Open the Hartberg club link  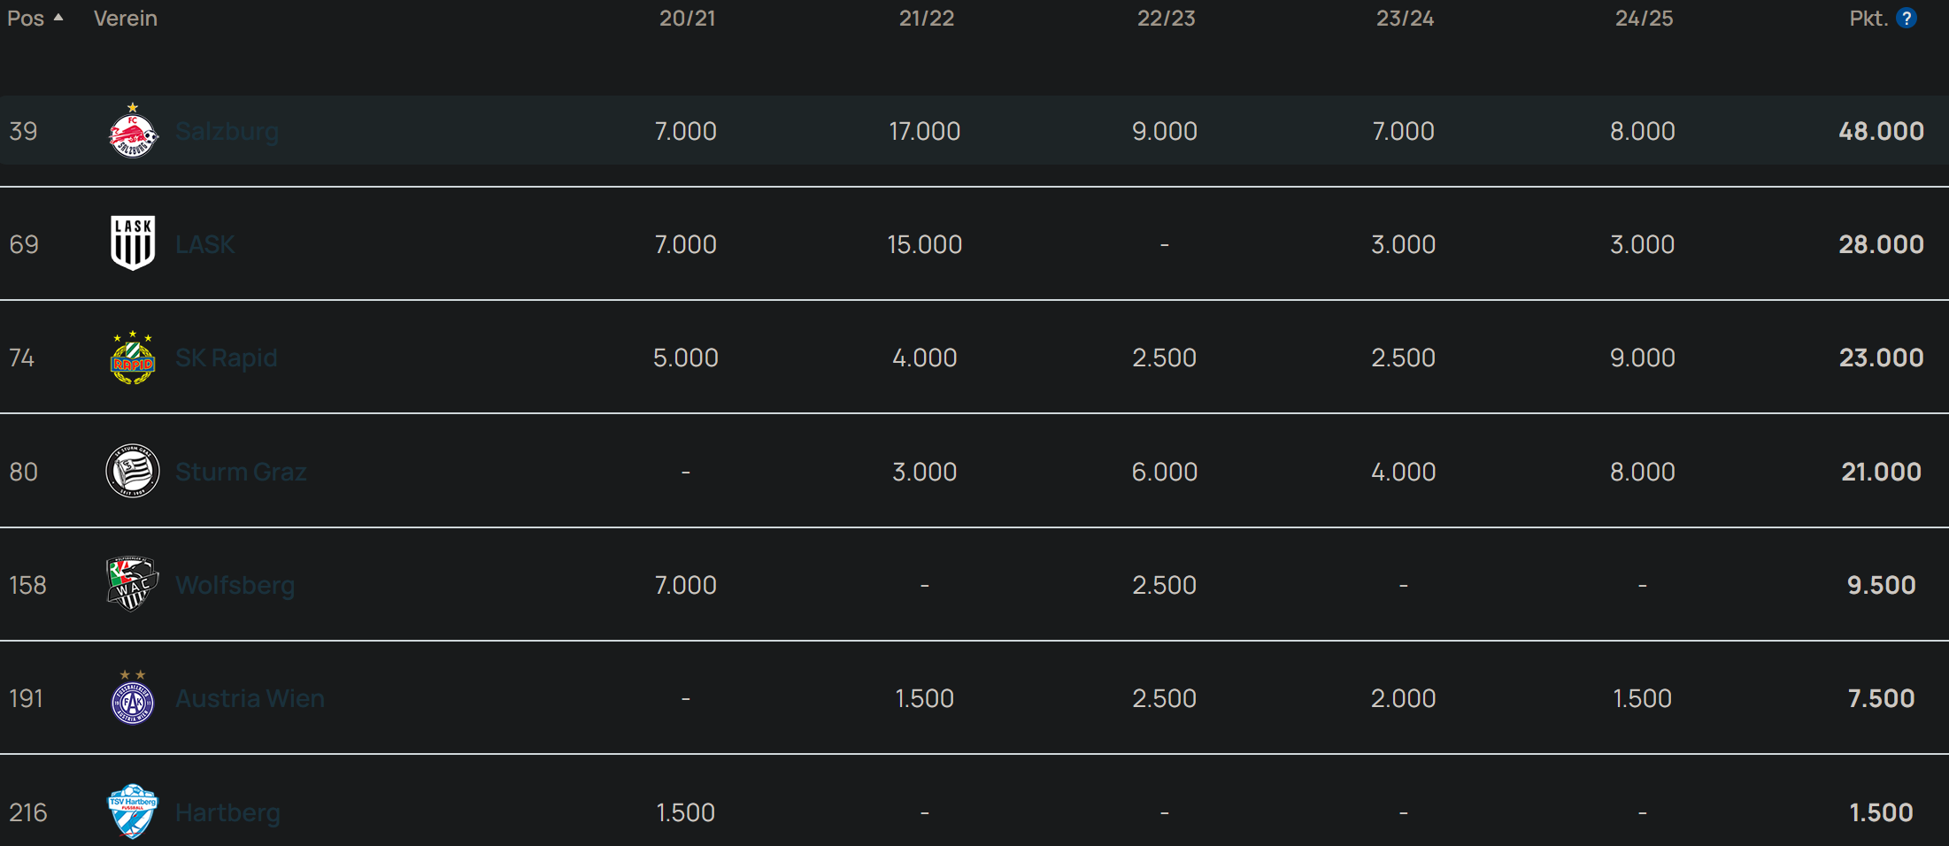227,812
